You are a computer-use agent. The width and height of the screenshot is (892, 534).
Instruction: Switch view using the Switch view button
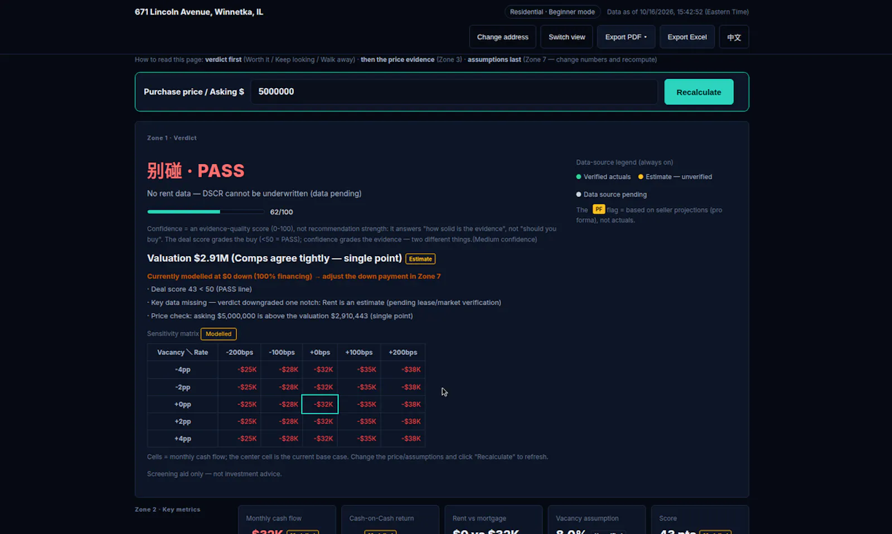(x=566, y=37)
